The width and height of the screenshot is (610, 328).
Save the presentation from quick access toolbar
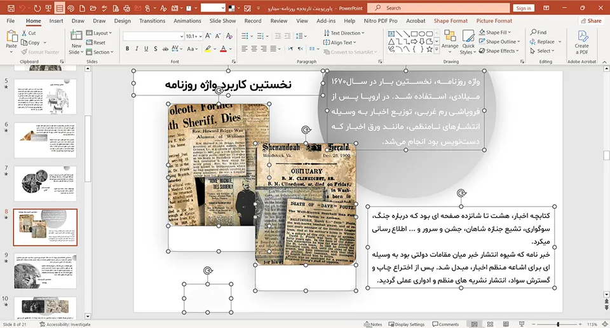[x=11, y=8]
